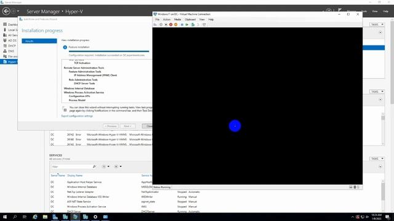Click the taskbar clock
The width and height of the screenshot is (394, 221).
pyautogui.click(x=376, y=217)
